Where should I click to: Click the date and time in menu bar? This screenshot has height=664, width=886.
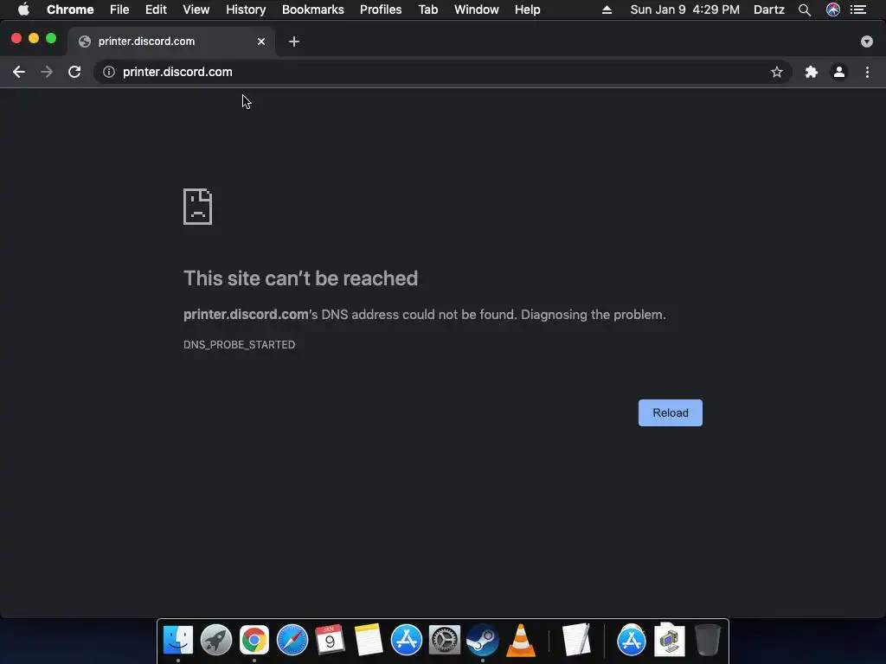point(685,10)
